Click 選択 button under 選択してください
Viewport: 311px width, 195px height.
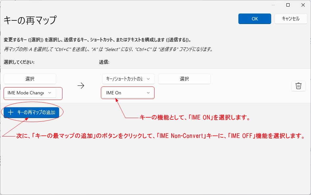tap(30, 79)
